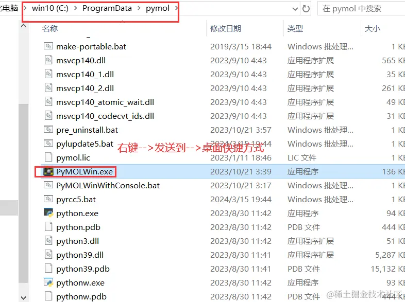Sort files by 类型 column
This screenshot has width=405, height=302.
(x=295, y=28)
